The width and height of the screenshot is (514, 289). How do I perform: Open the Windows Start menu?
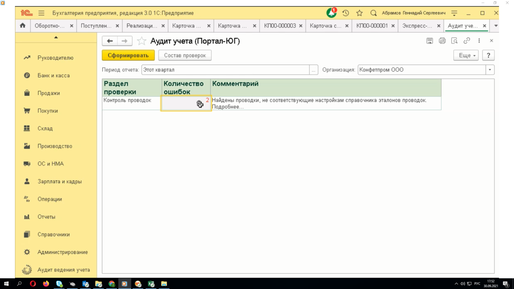pos(6,284)
